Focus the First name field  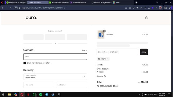[39, 85]
